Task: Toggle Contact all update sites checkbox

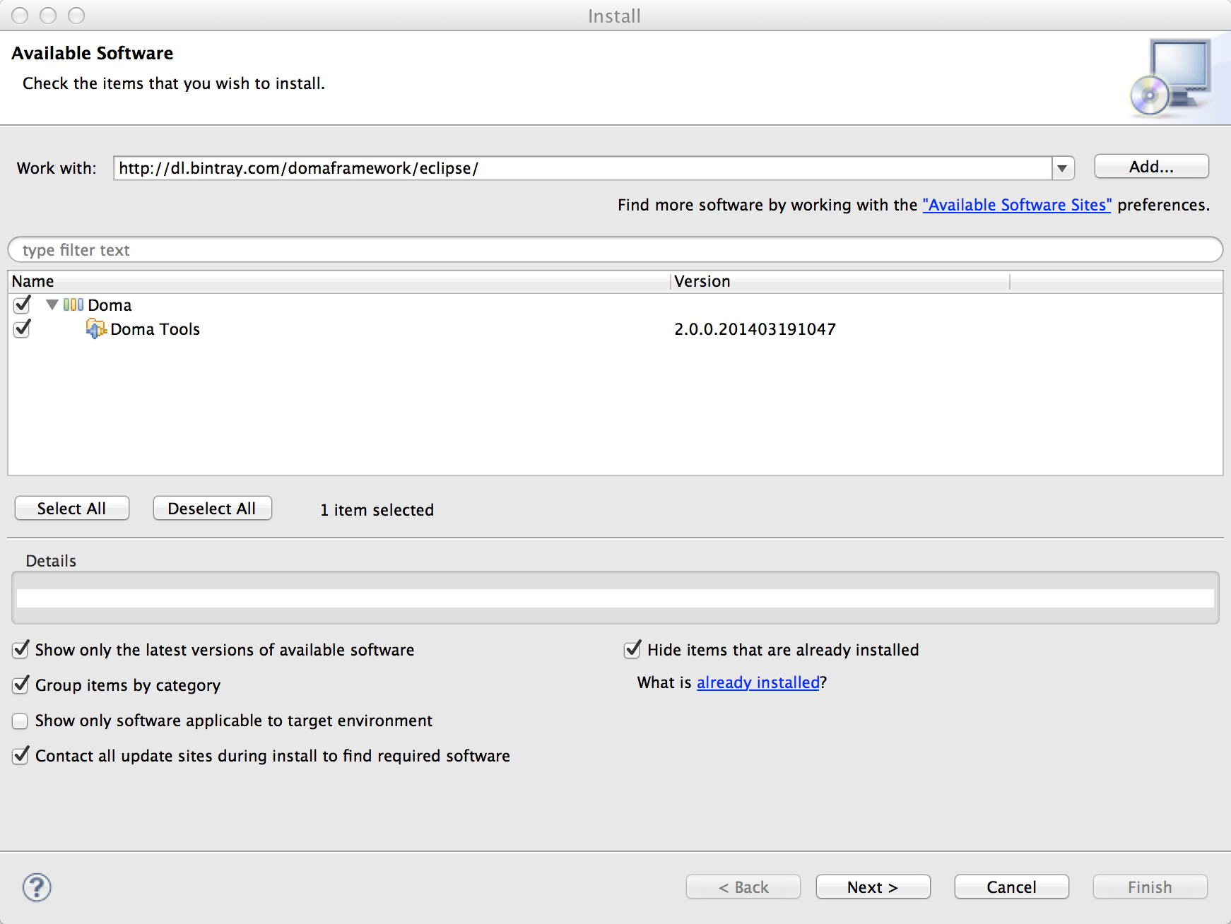Action: [x=20, y=755]
